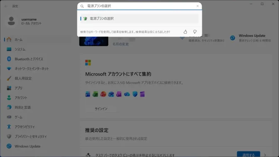279x157 pixels.
Task: Click into the 電源プランの選択 search field
Action: (x=139, y=6)
